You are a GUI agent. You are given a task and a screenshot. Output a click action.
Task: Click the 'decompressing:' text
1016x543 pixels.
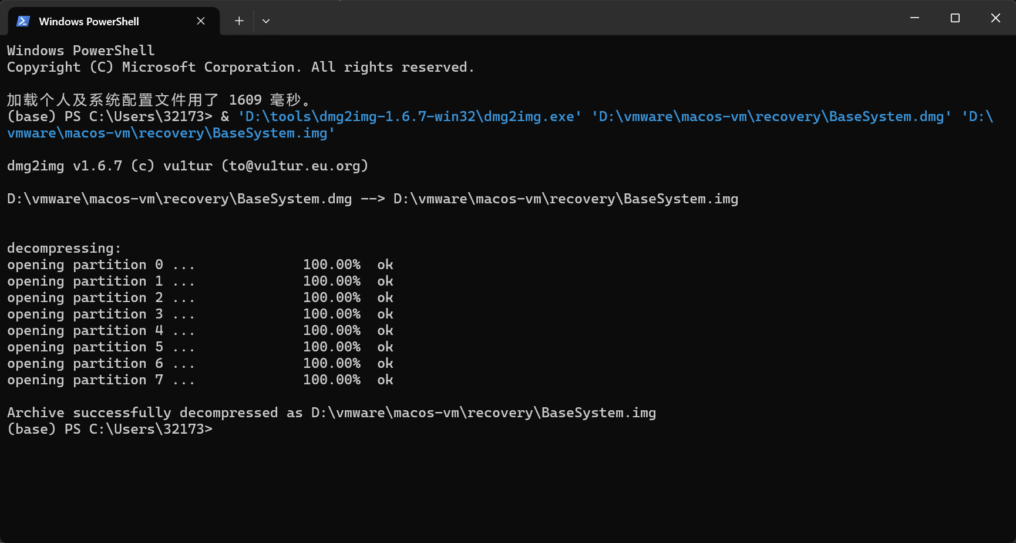pyautogui.click(x=64, y=248)
